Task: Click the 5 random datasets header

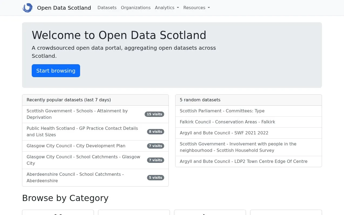Action: (x=249, y=100)
